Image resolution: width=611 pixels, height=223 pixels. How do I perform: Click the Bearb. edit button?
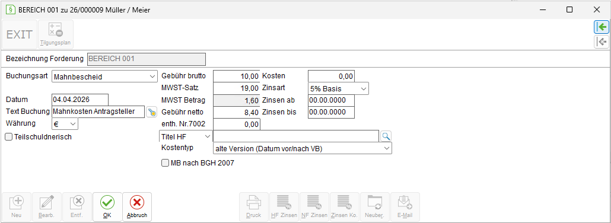coord(47,207)
